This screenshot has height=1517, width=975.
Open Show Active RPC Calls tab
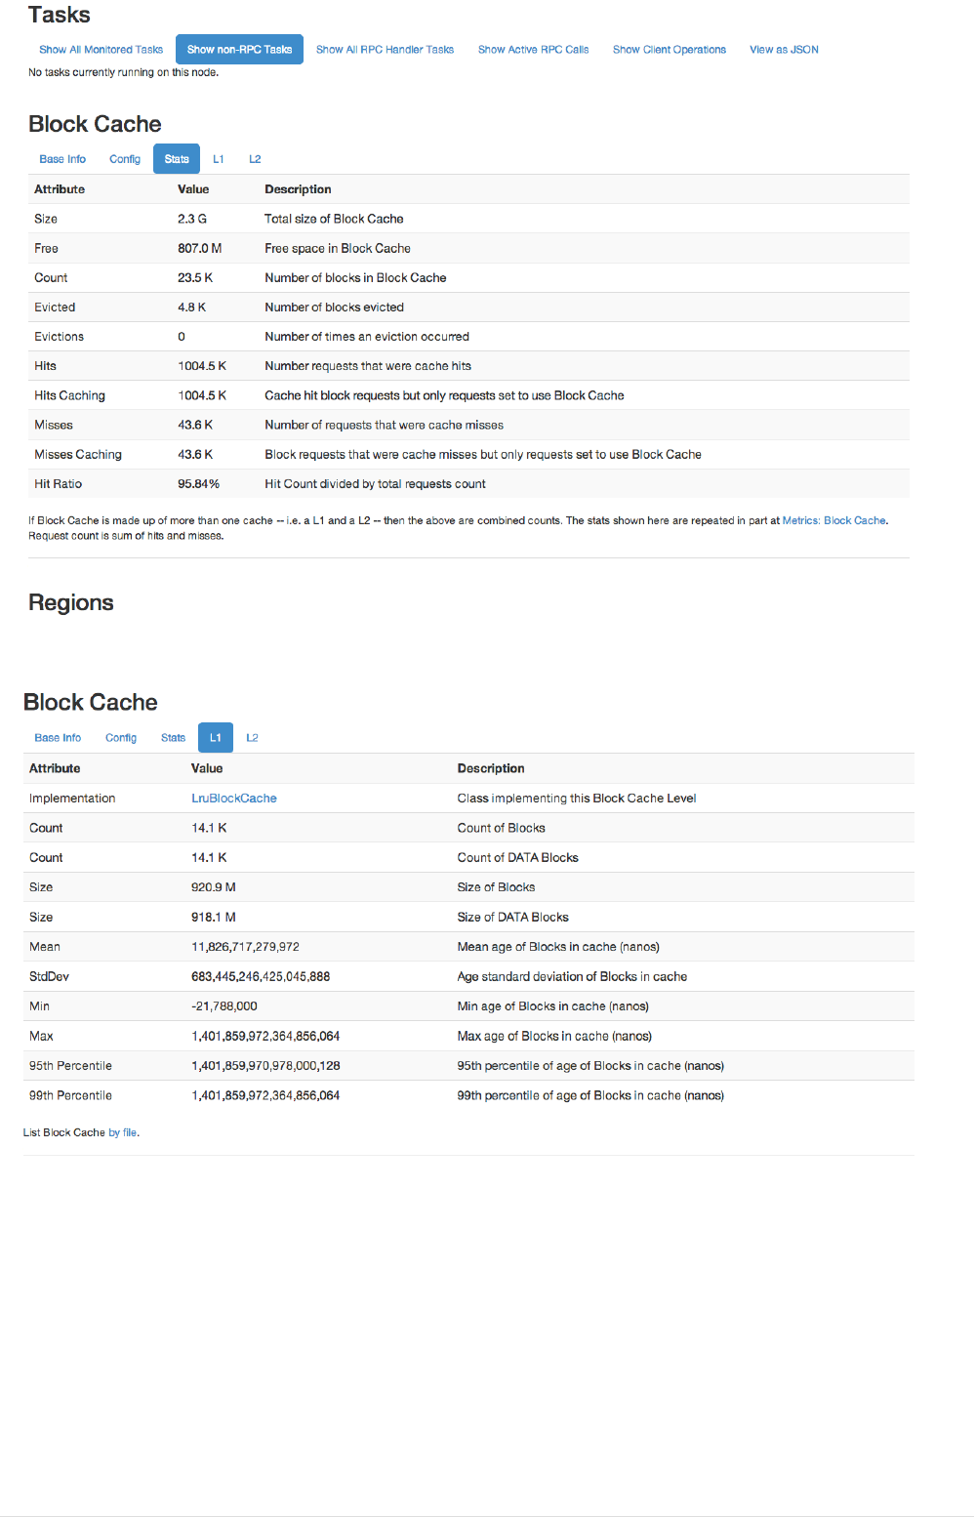[x=533, y=50]
